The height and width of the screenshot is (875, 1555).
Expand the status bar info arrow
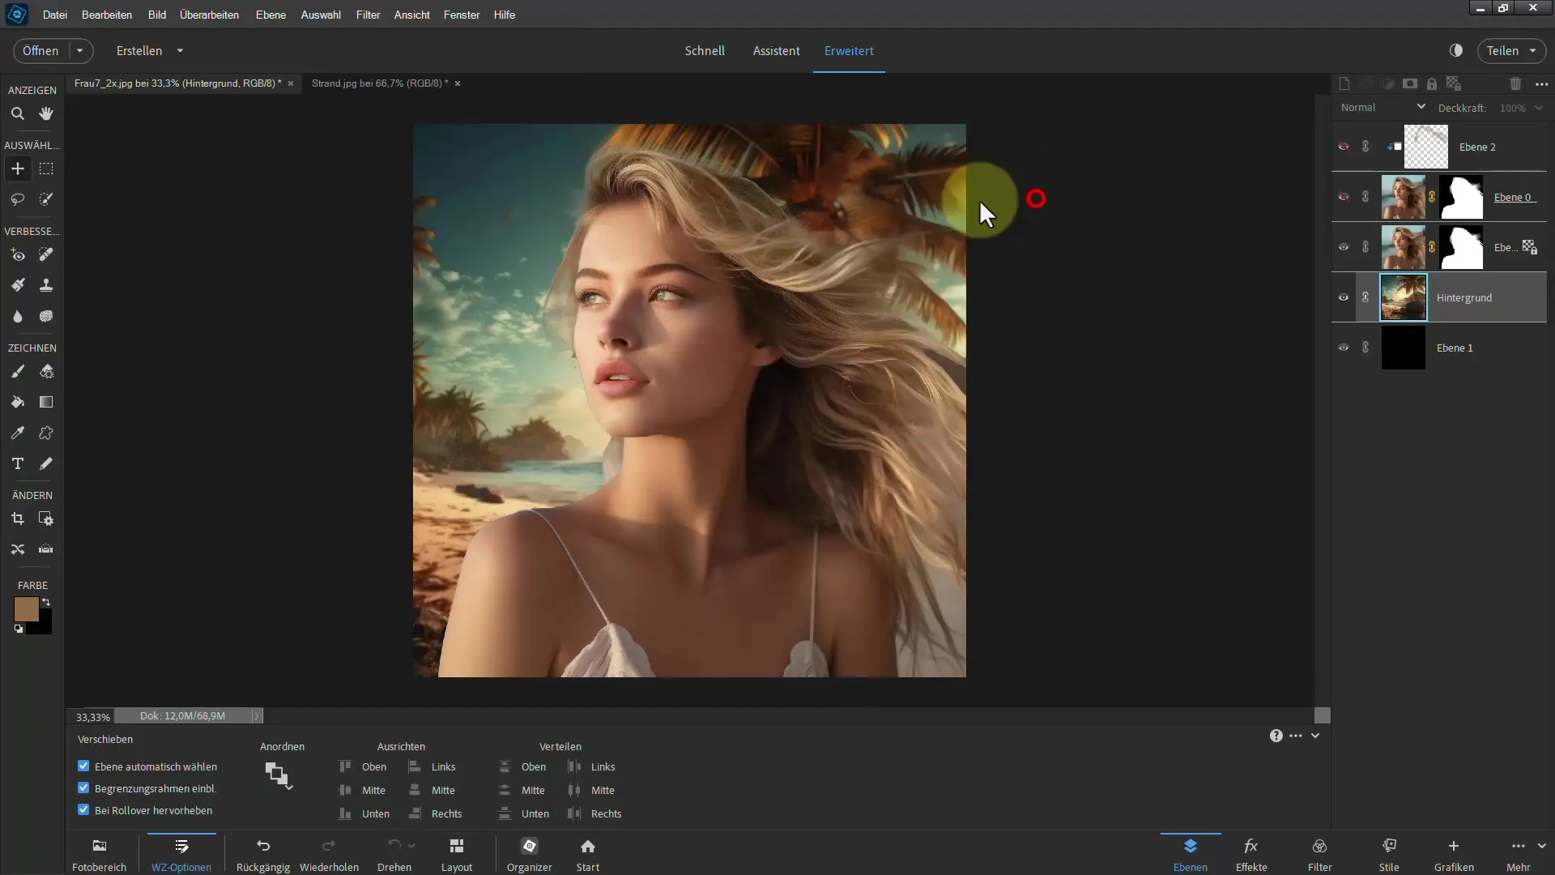pos(257,715)
